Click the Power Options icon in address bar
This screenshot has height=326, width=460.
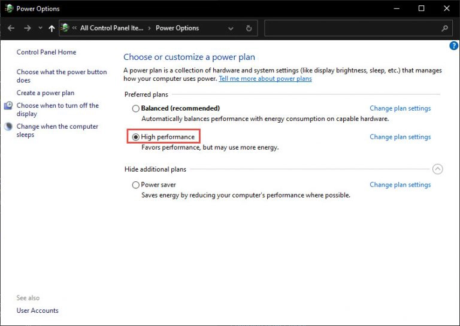65,28
